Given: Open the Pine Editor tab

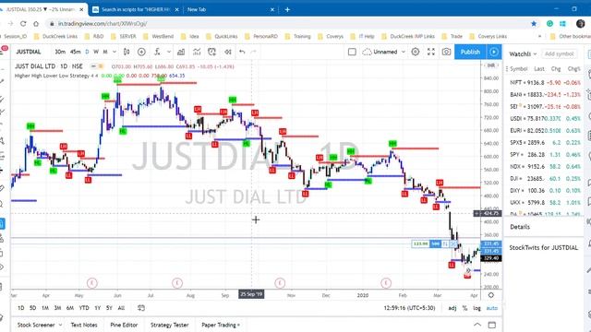Looking at the screenshot, I should pos(124,325).
